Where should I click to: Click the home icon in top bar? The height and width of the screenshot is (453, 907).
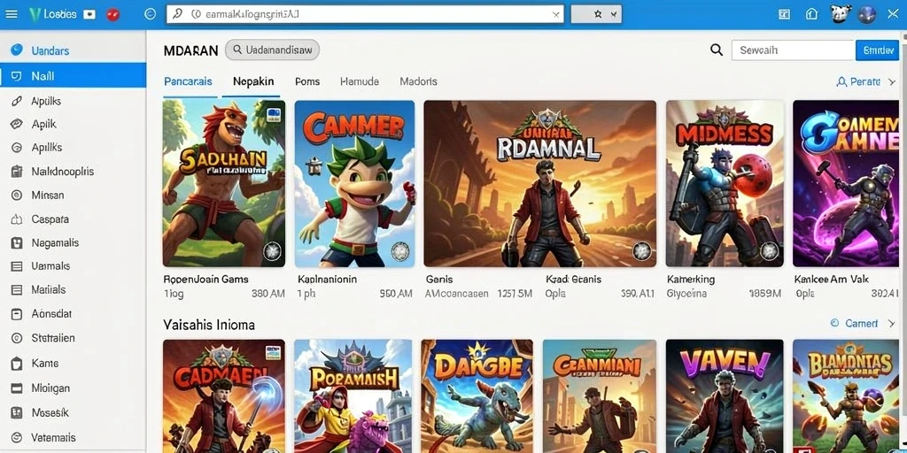point(813,15)
